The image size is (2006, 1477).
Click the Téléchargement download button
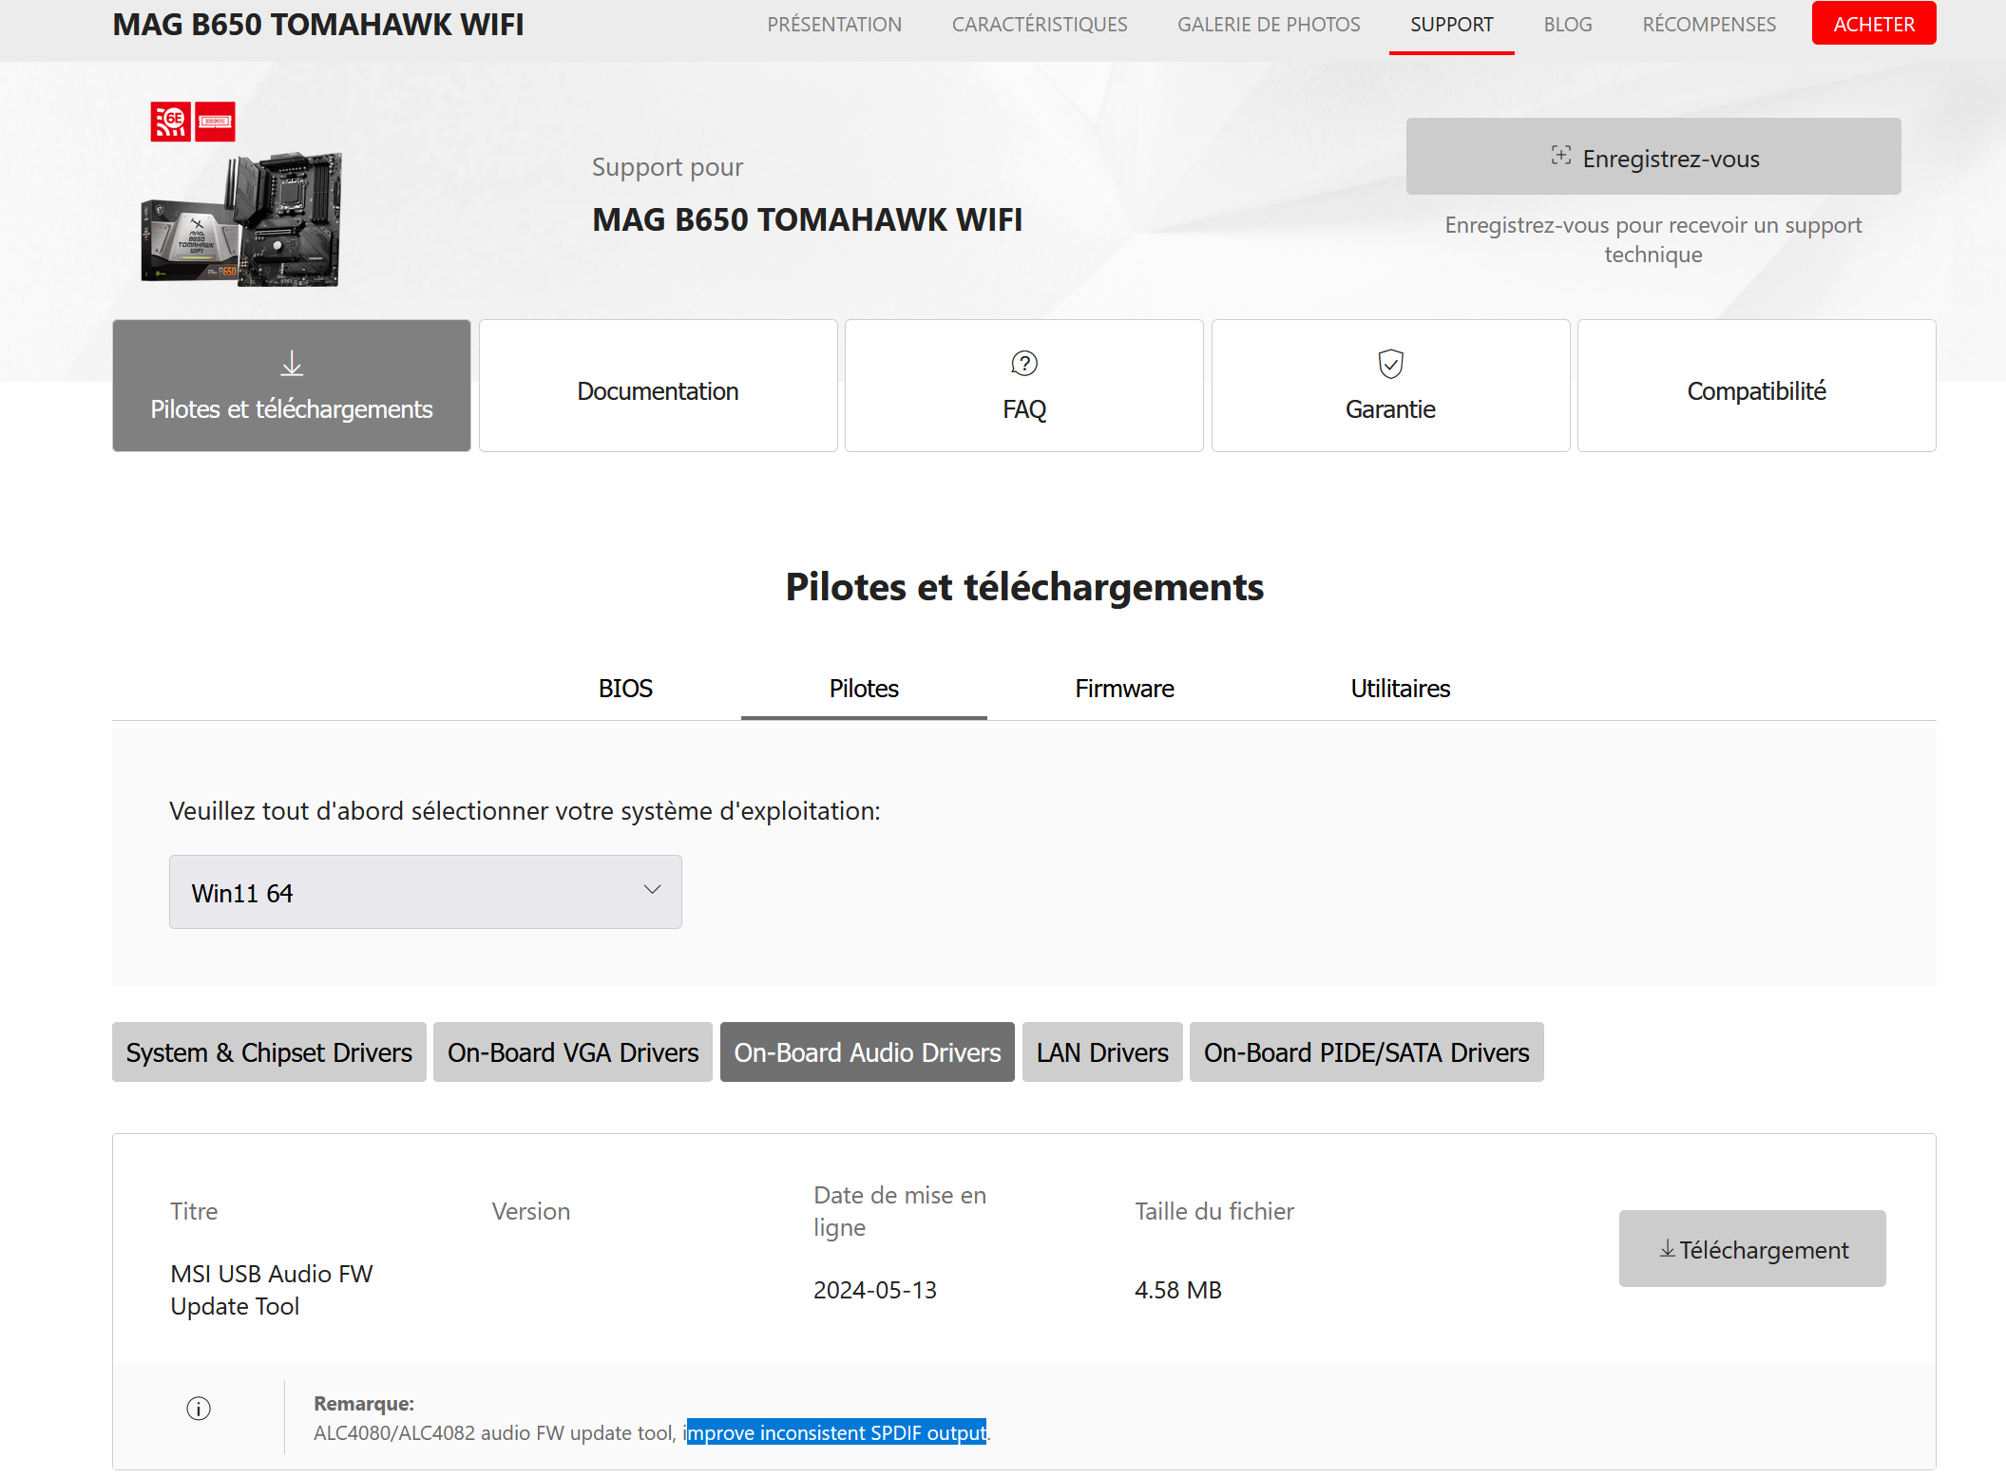[x=1752, y=1249]
